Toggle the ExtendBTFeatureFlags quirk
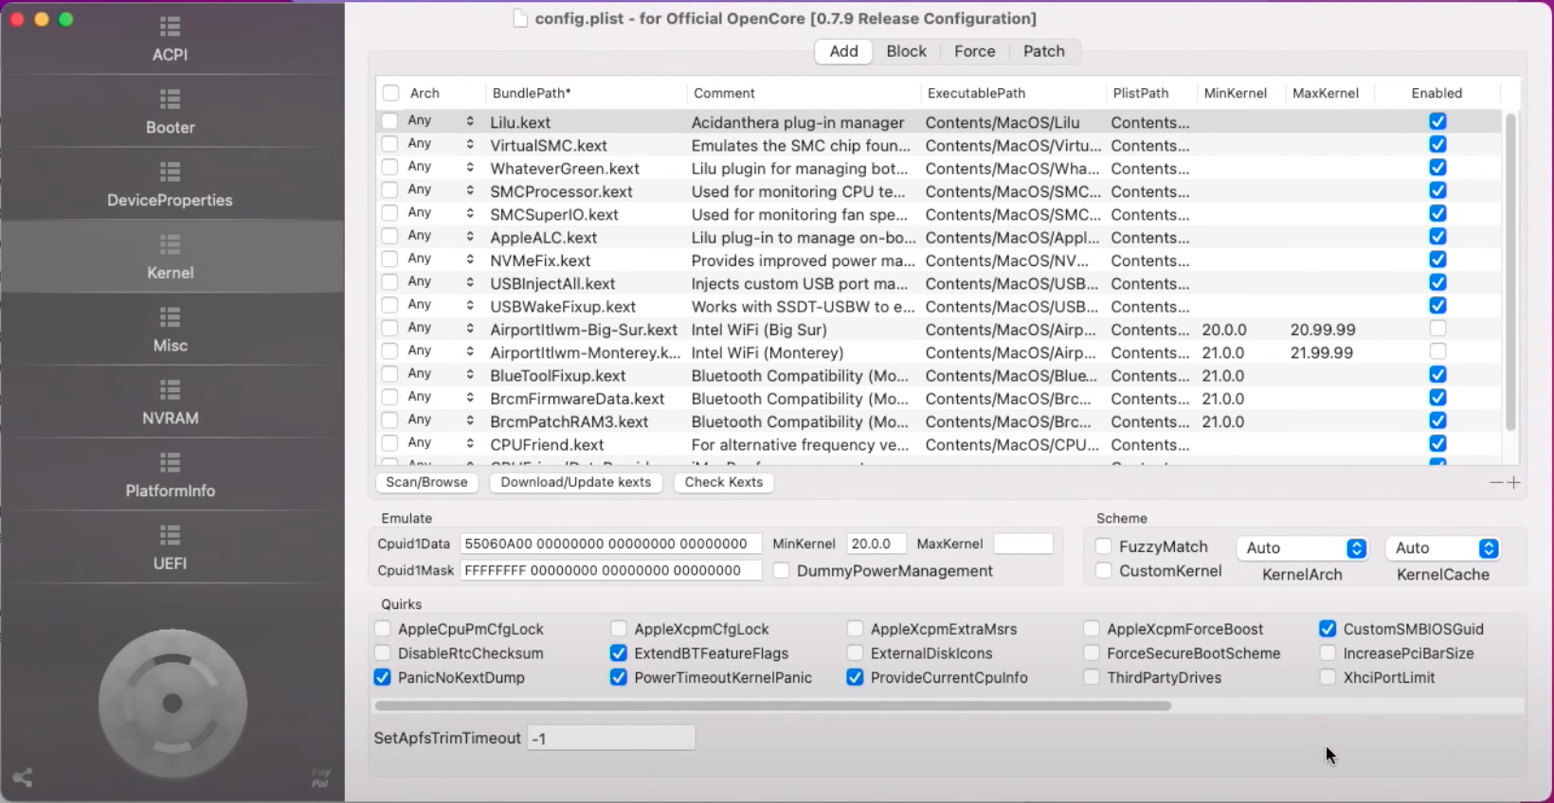Image resolution: width=1554 pixels, height=803 pixels. click(619, 653)
